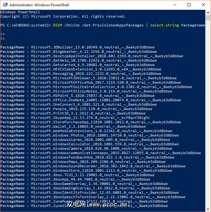Click the Microsoft.XboxGameOverlay package line
The width and height of the screenshot is (211, 212).
84,184
